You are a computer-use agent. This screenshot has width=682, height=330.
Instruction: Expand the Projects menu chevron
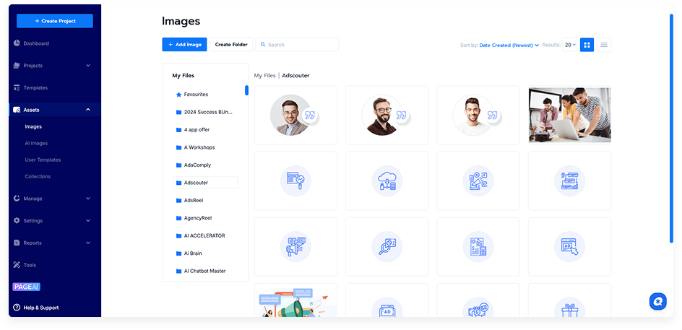point(88,66)
